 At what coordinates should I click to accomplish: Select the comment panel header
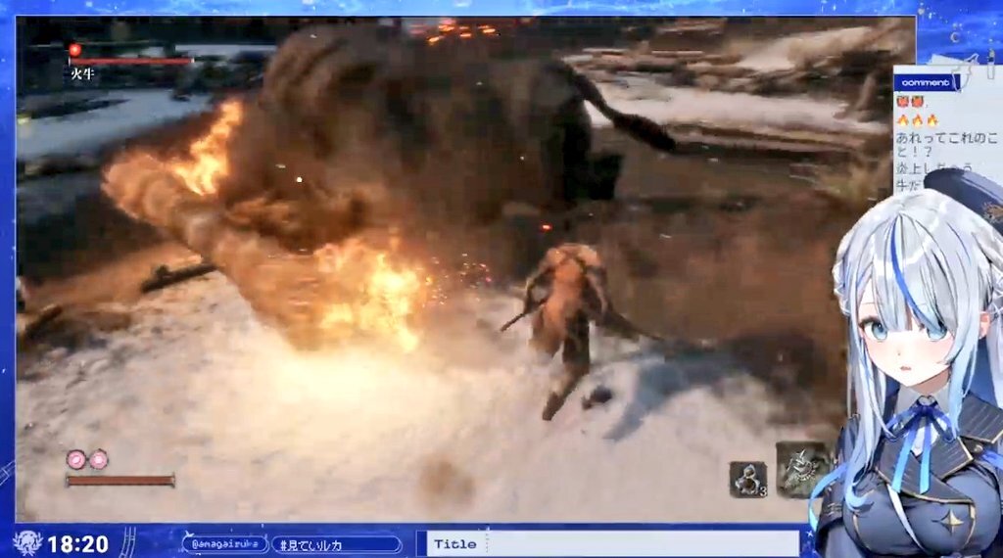tap(927, 82)
